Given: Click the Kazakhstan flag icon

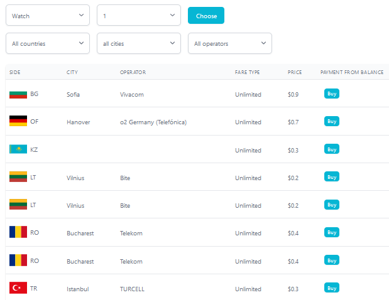Looking at the screenshot, I should (18, 149).
